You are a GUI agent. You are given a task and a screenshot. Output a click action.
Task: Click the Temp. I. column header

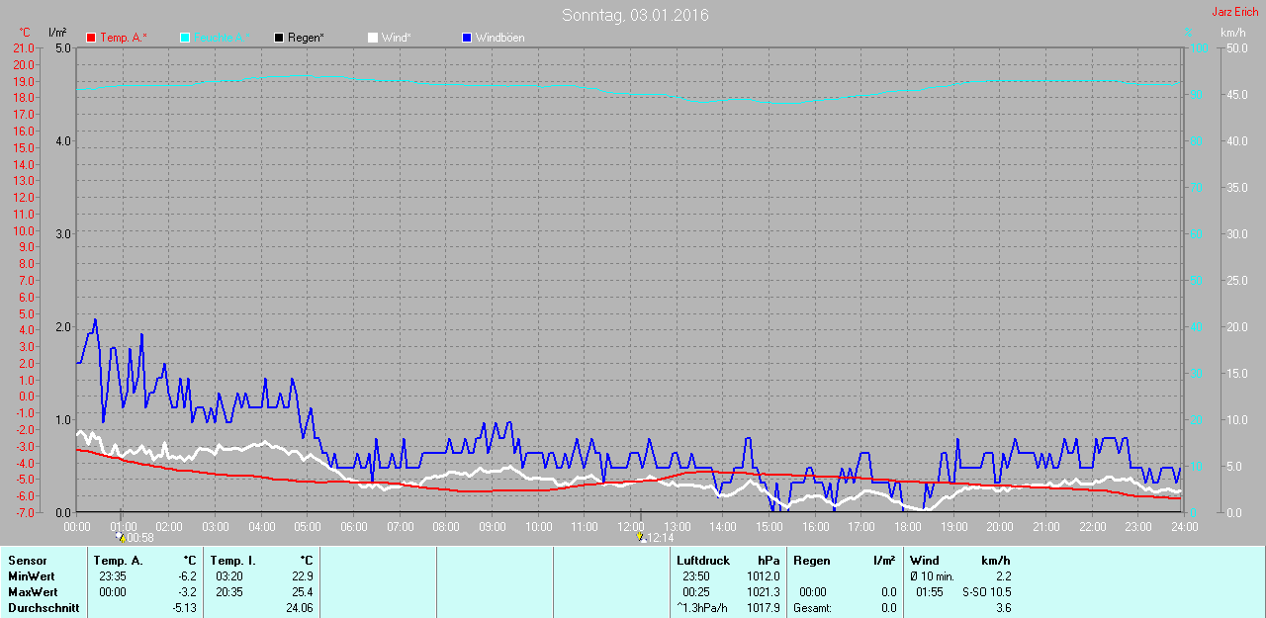point(233,561)
